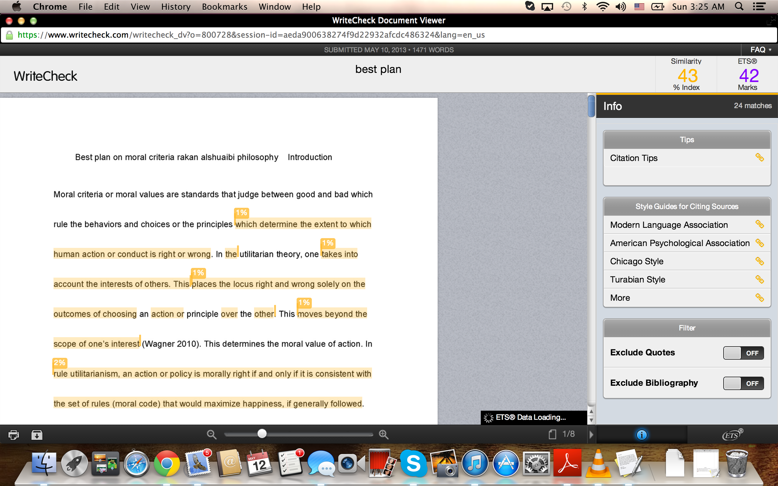
Task: Click the volume icon in the menu bar
Action: [x=621, y=6]
